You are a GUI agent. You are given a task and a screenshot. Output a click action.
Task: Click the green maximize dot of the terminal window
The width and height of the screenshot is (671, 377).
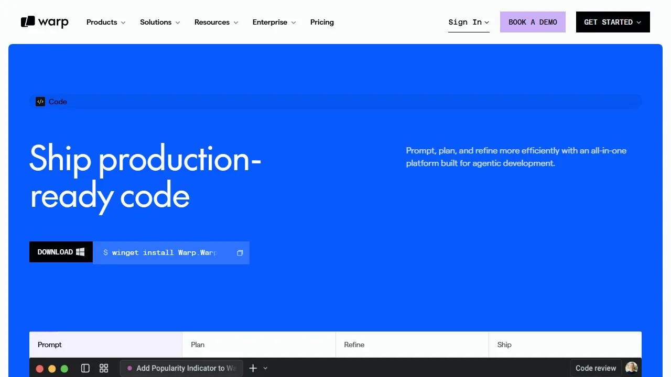(x=64, y=369)
